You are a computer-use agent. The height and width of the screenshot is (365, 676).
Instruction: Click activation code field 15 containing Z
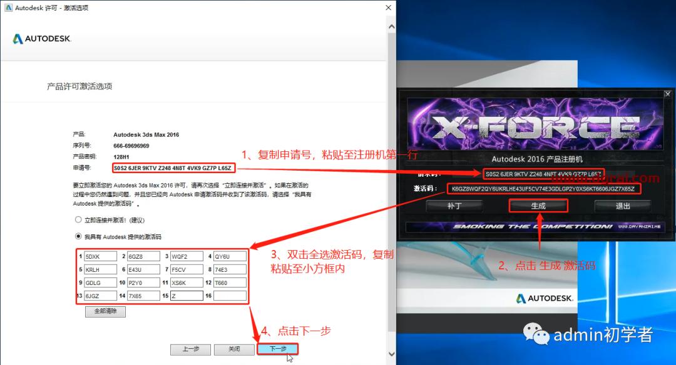187,296
